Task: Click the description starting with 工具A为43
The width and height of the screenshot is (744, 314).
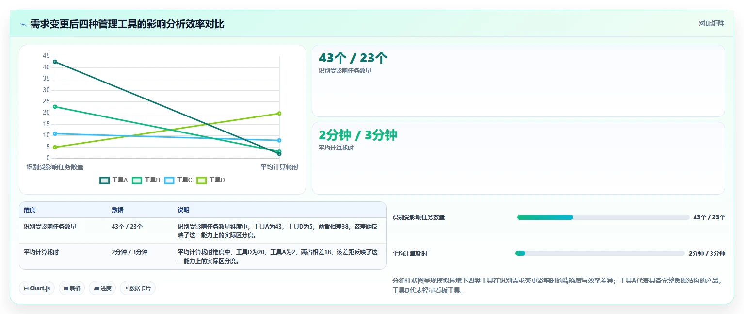Action: click(x=278, y=231)
